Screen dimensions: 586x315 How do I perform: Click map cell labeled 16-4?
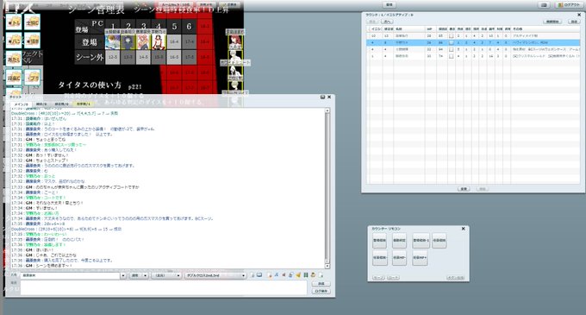pyautogui.click(x=174, y=42)
